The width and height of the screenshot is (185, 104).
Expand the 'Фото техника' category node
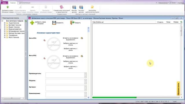point(5,37)
